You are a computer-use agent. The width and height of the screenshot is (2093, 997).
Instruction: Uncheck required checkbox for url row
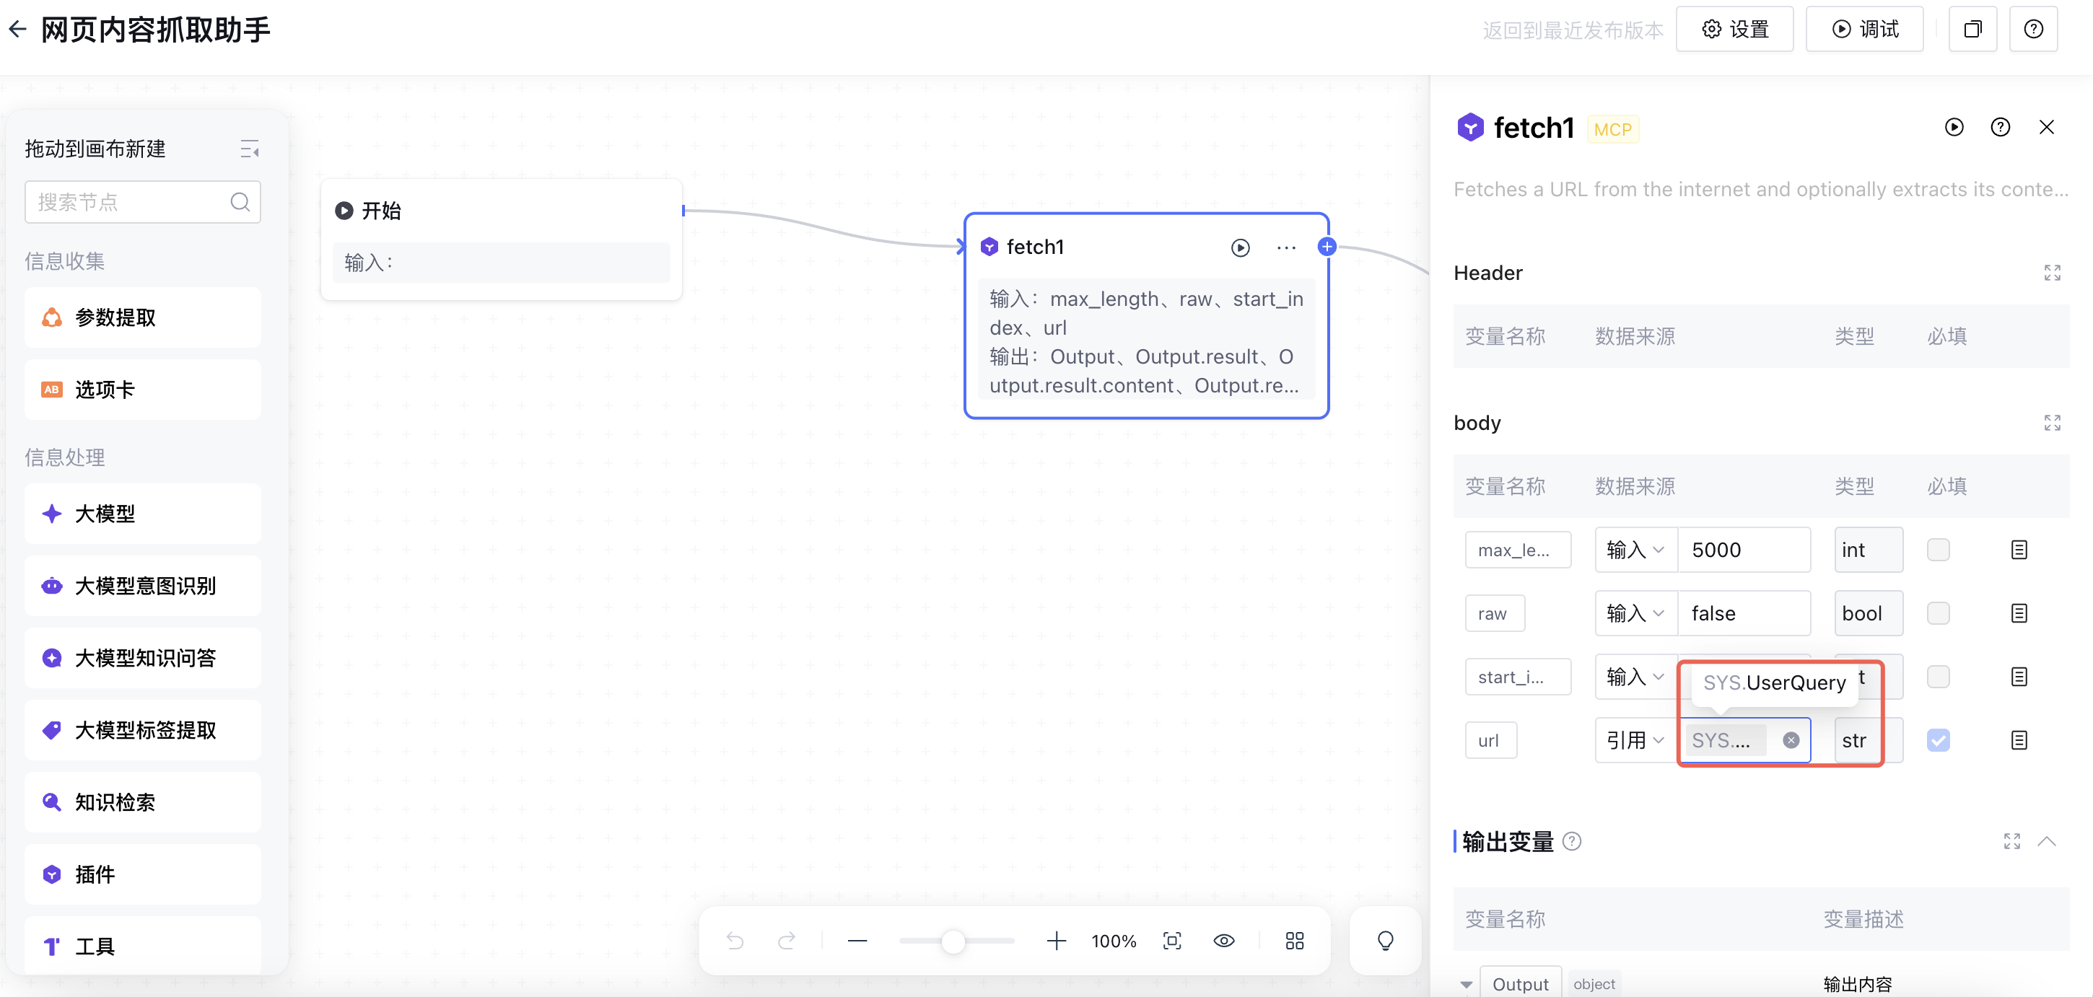click(1938, 740)
